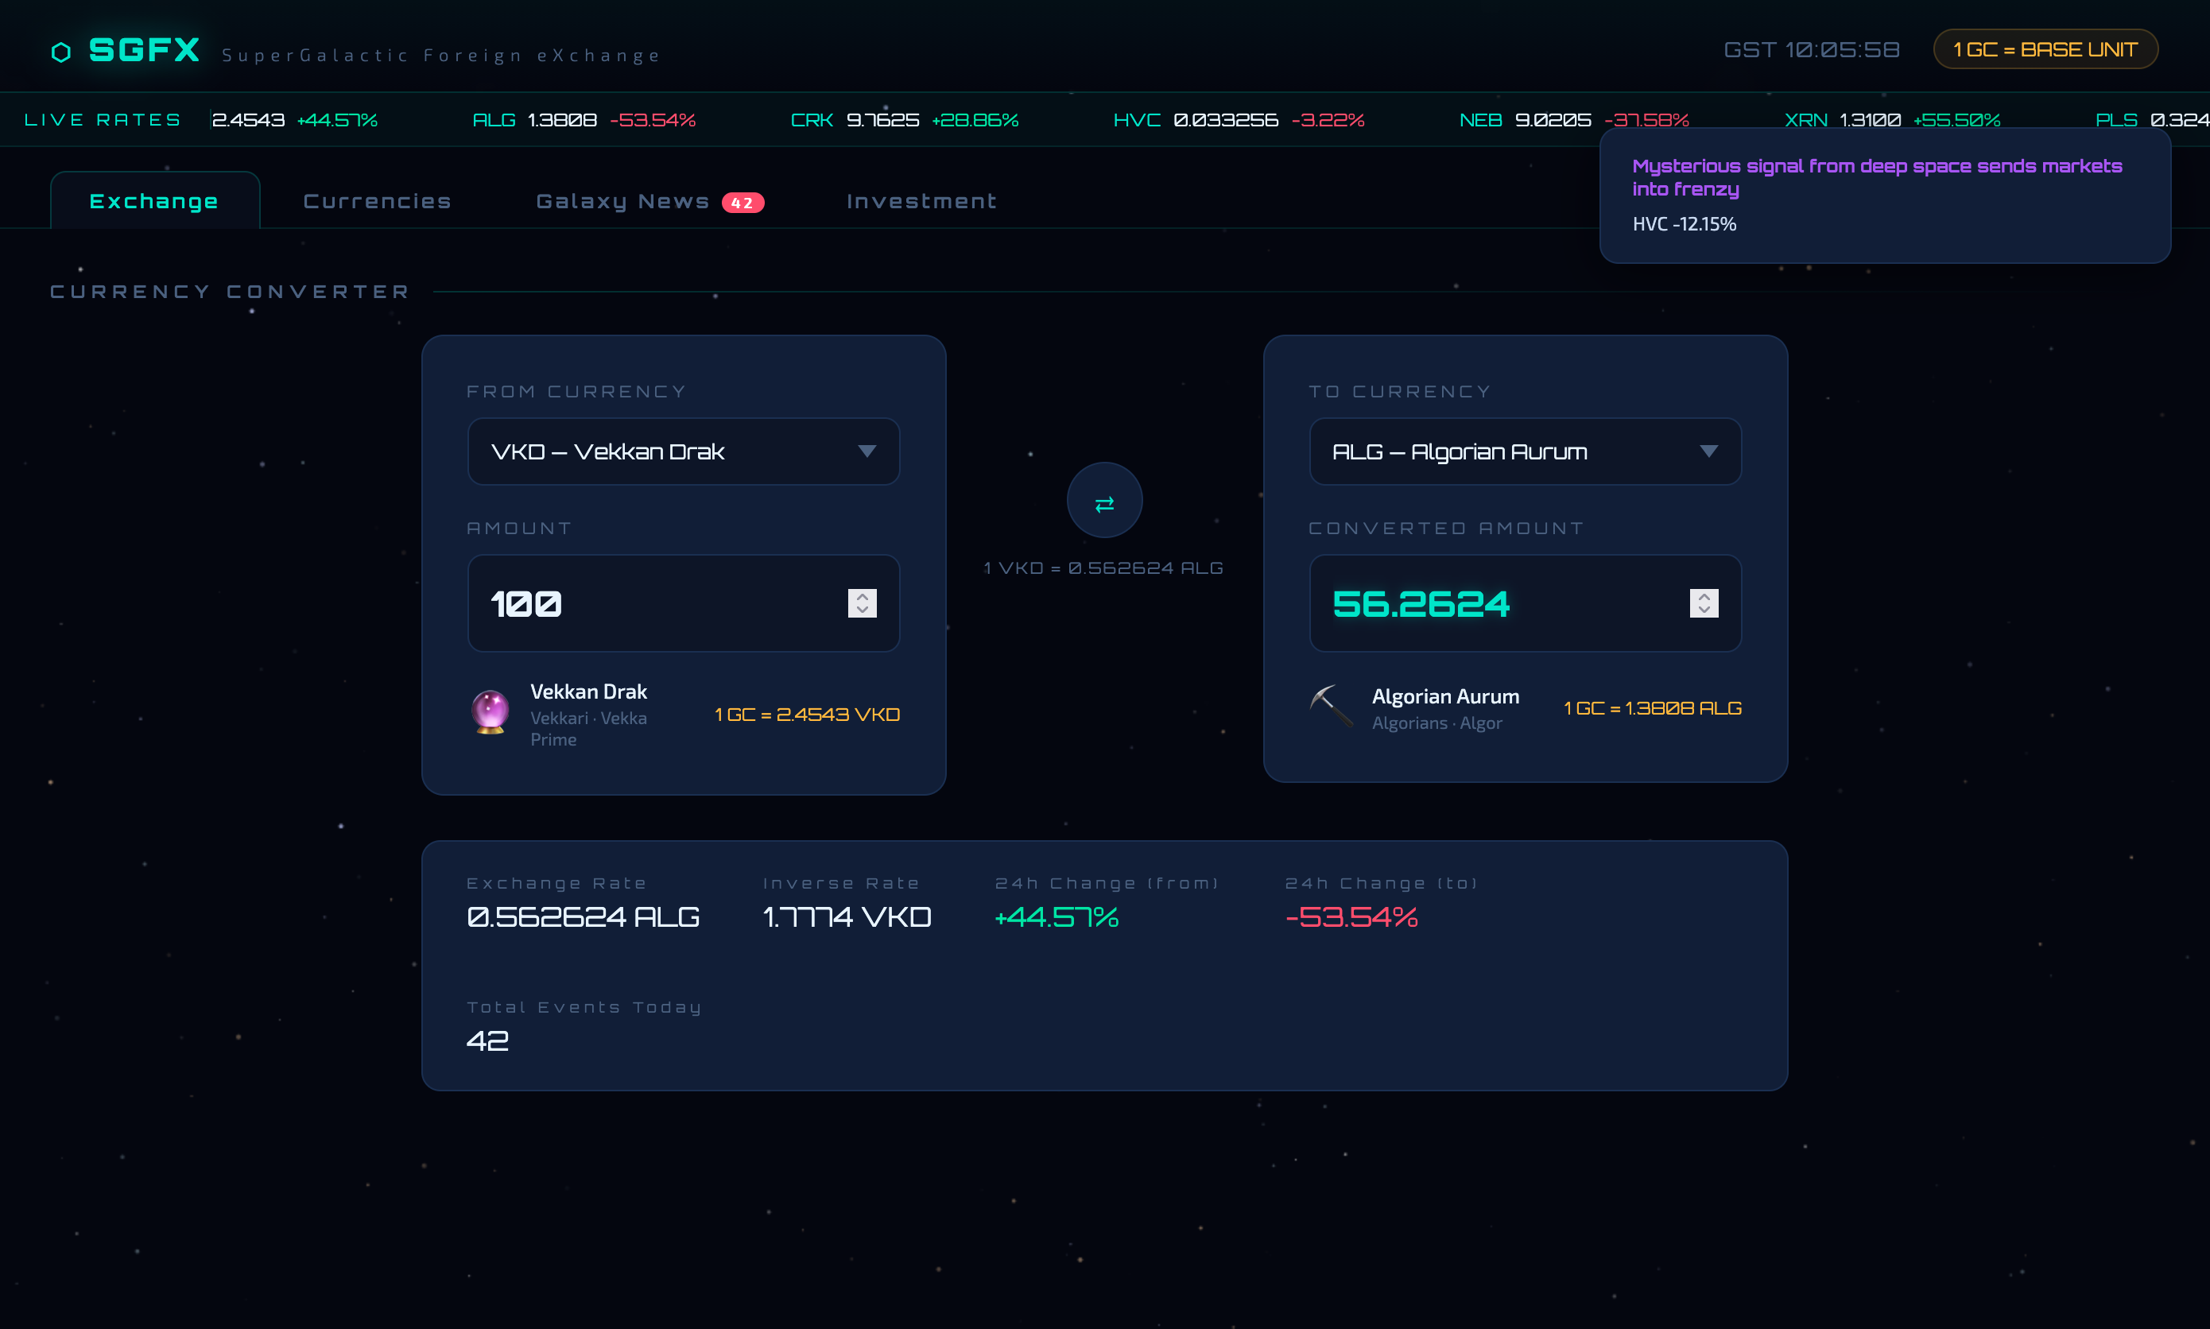The image size is (2210, 1329).
Task: Open the Galaxy News tab
Action: pos(649,202)
